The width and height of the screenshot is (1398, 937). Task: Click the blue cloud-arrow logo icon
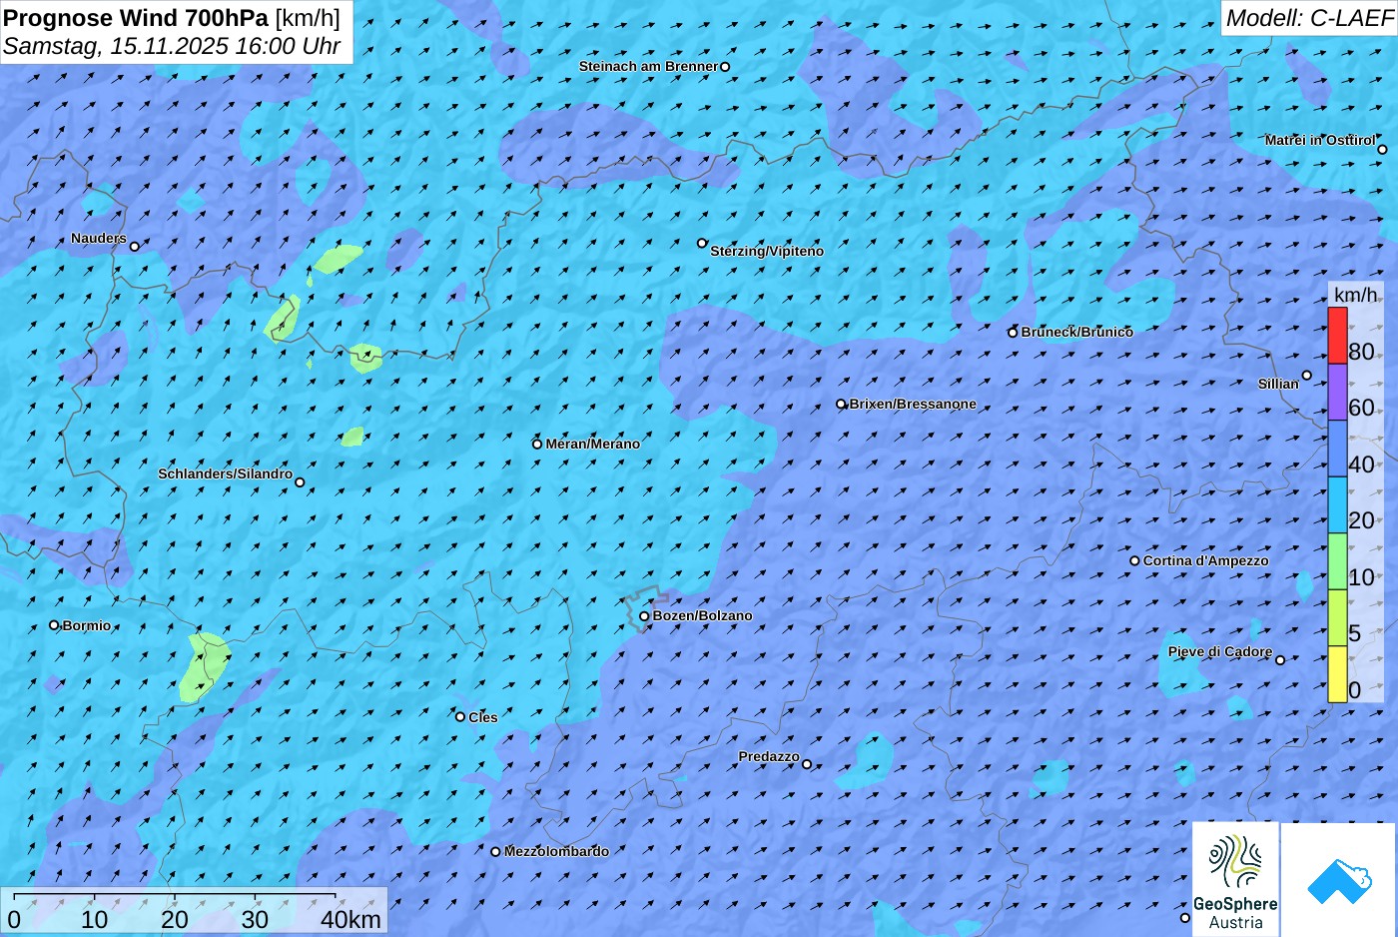[x=1339, y=880]
